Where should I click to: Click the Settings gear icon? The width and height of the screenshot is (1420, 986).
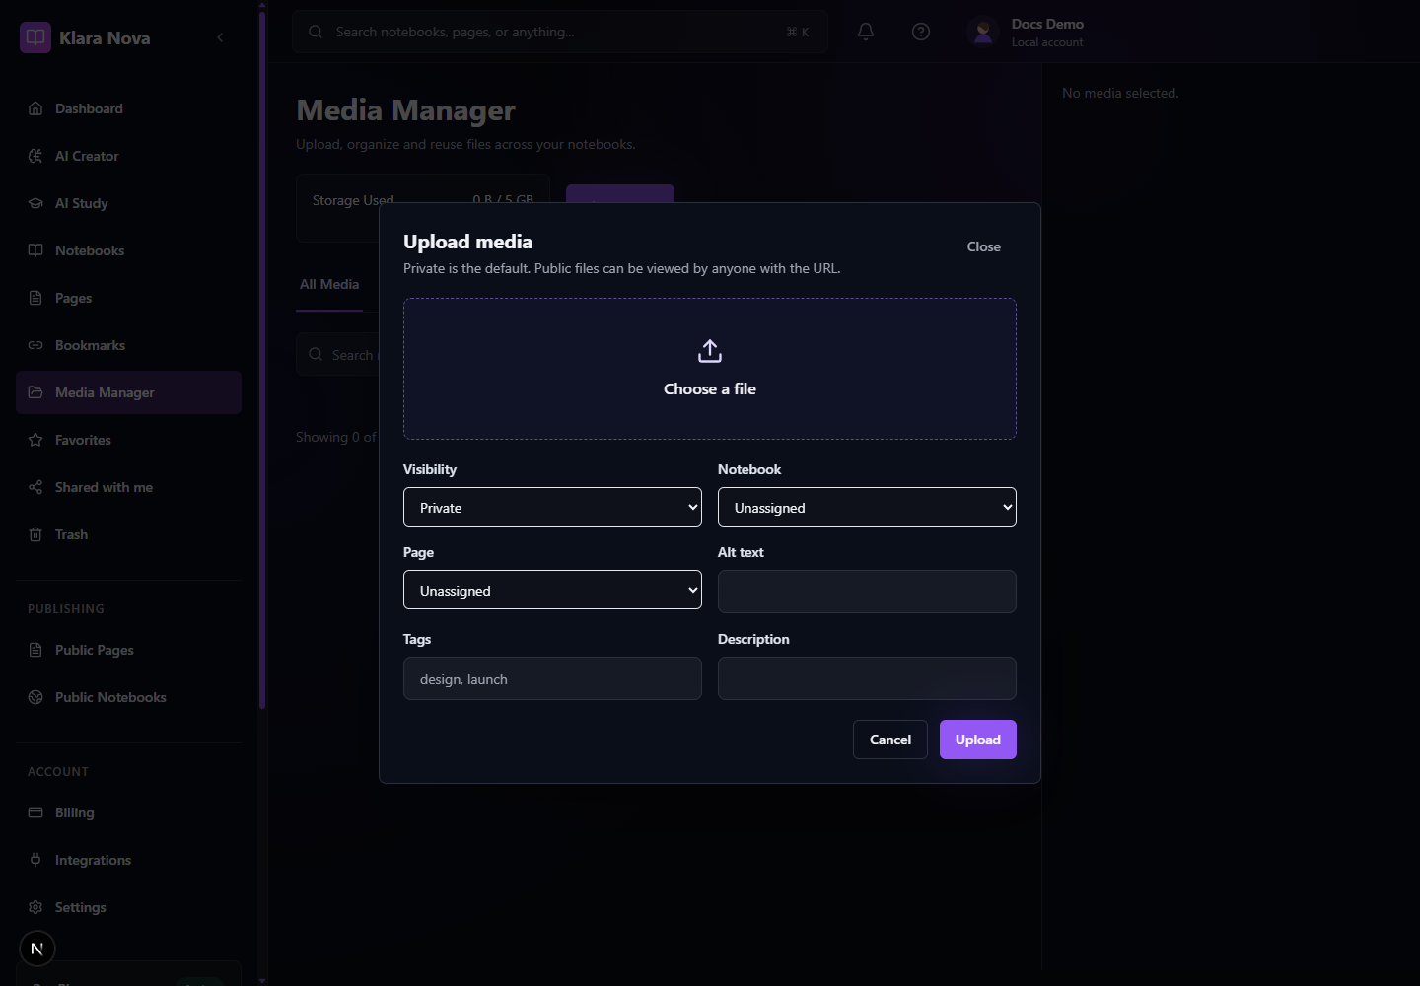click(35, 907)
